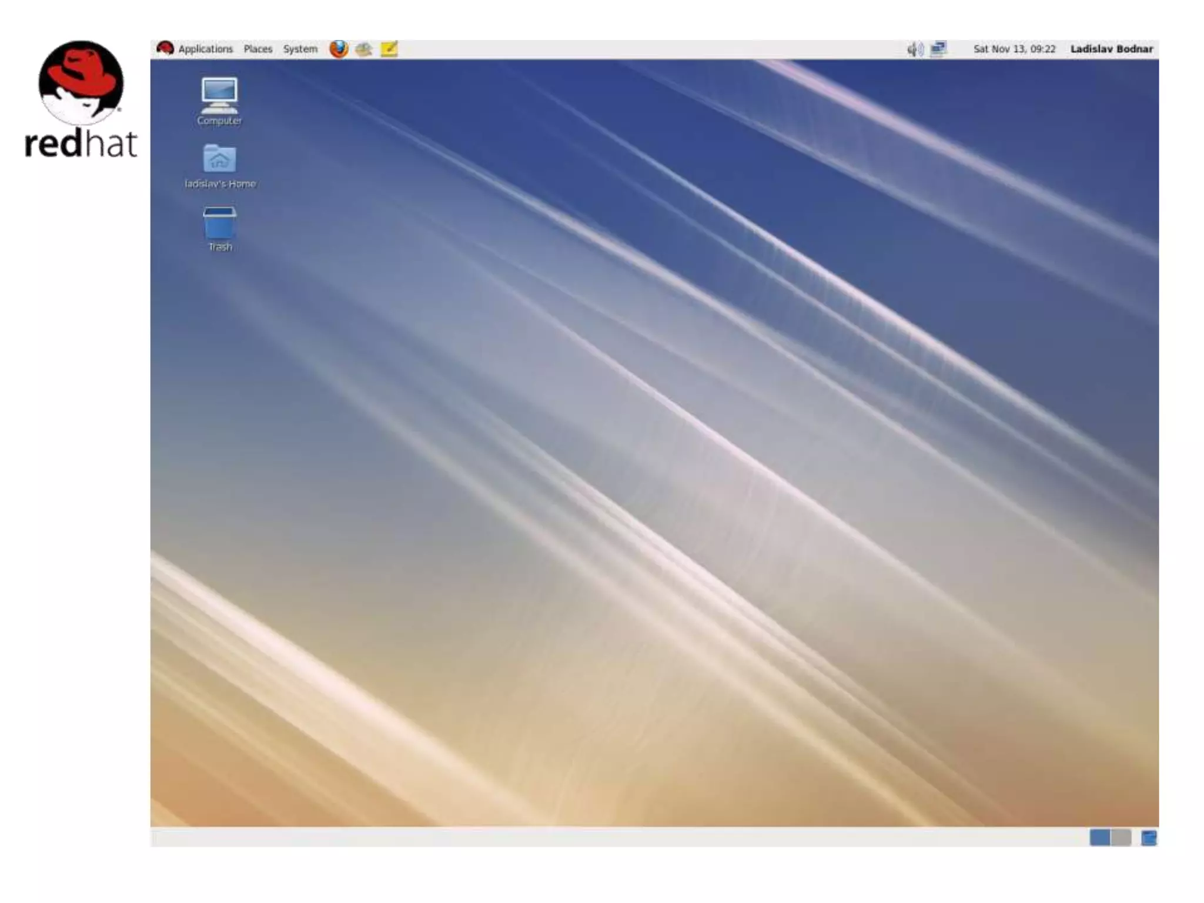Launch Firefox from the top panel
The image size is (1204, 903).
click(338, 49)
